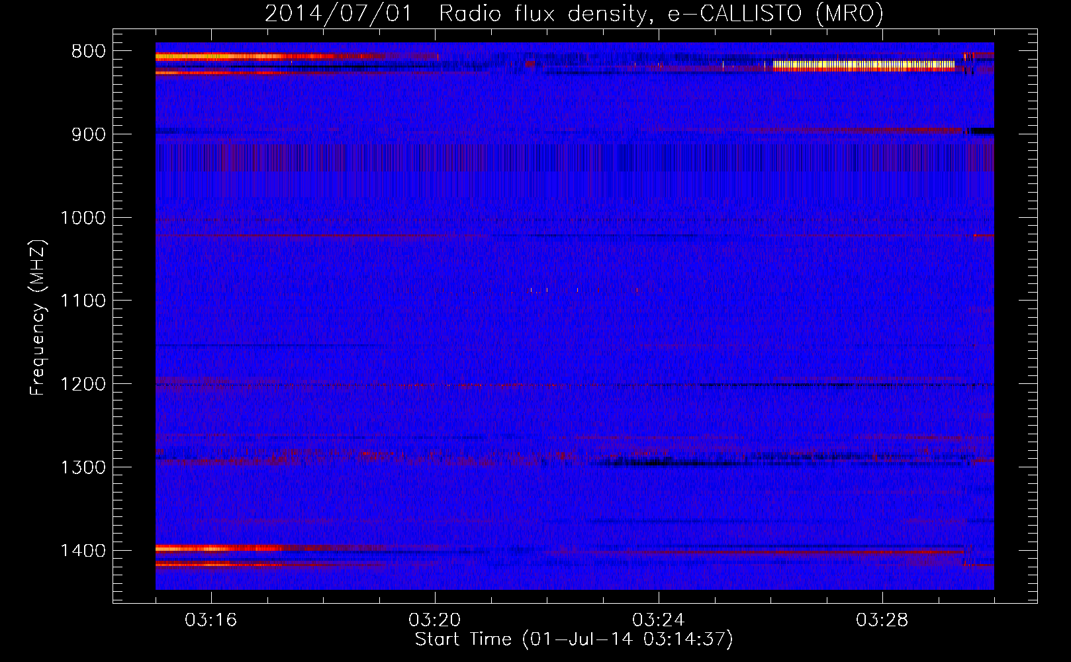Click the 03:16 time tick label

click(210, 620)
